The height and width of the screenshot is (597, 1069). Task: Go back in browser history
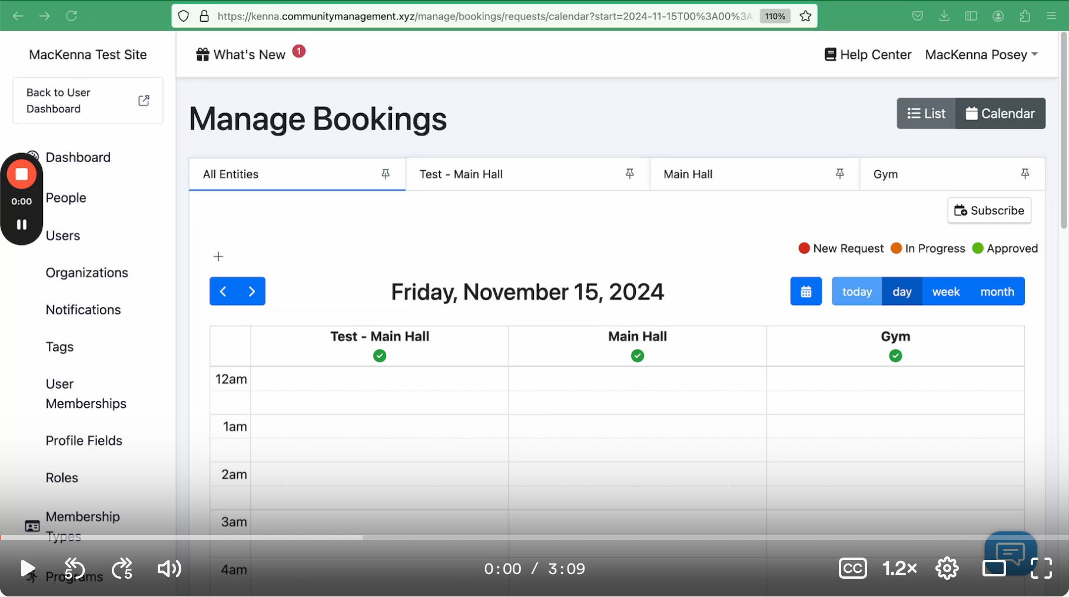(x=18, y=16)
